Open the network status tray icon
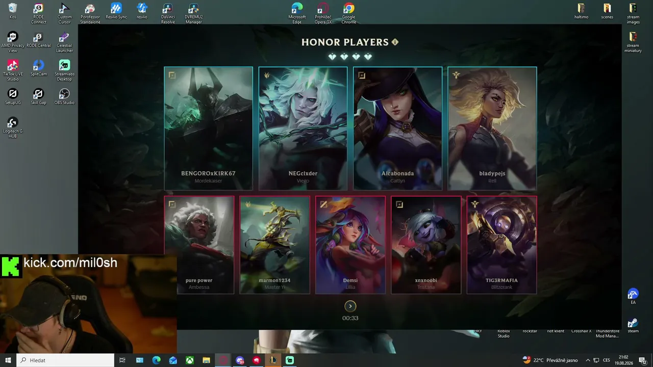The height and width of the screenshot is (367, 653). pos(596,360)
